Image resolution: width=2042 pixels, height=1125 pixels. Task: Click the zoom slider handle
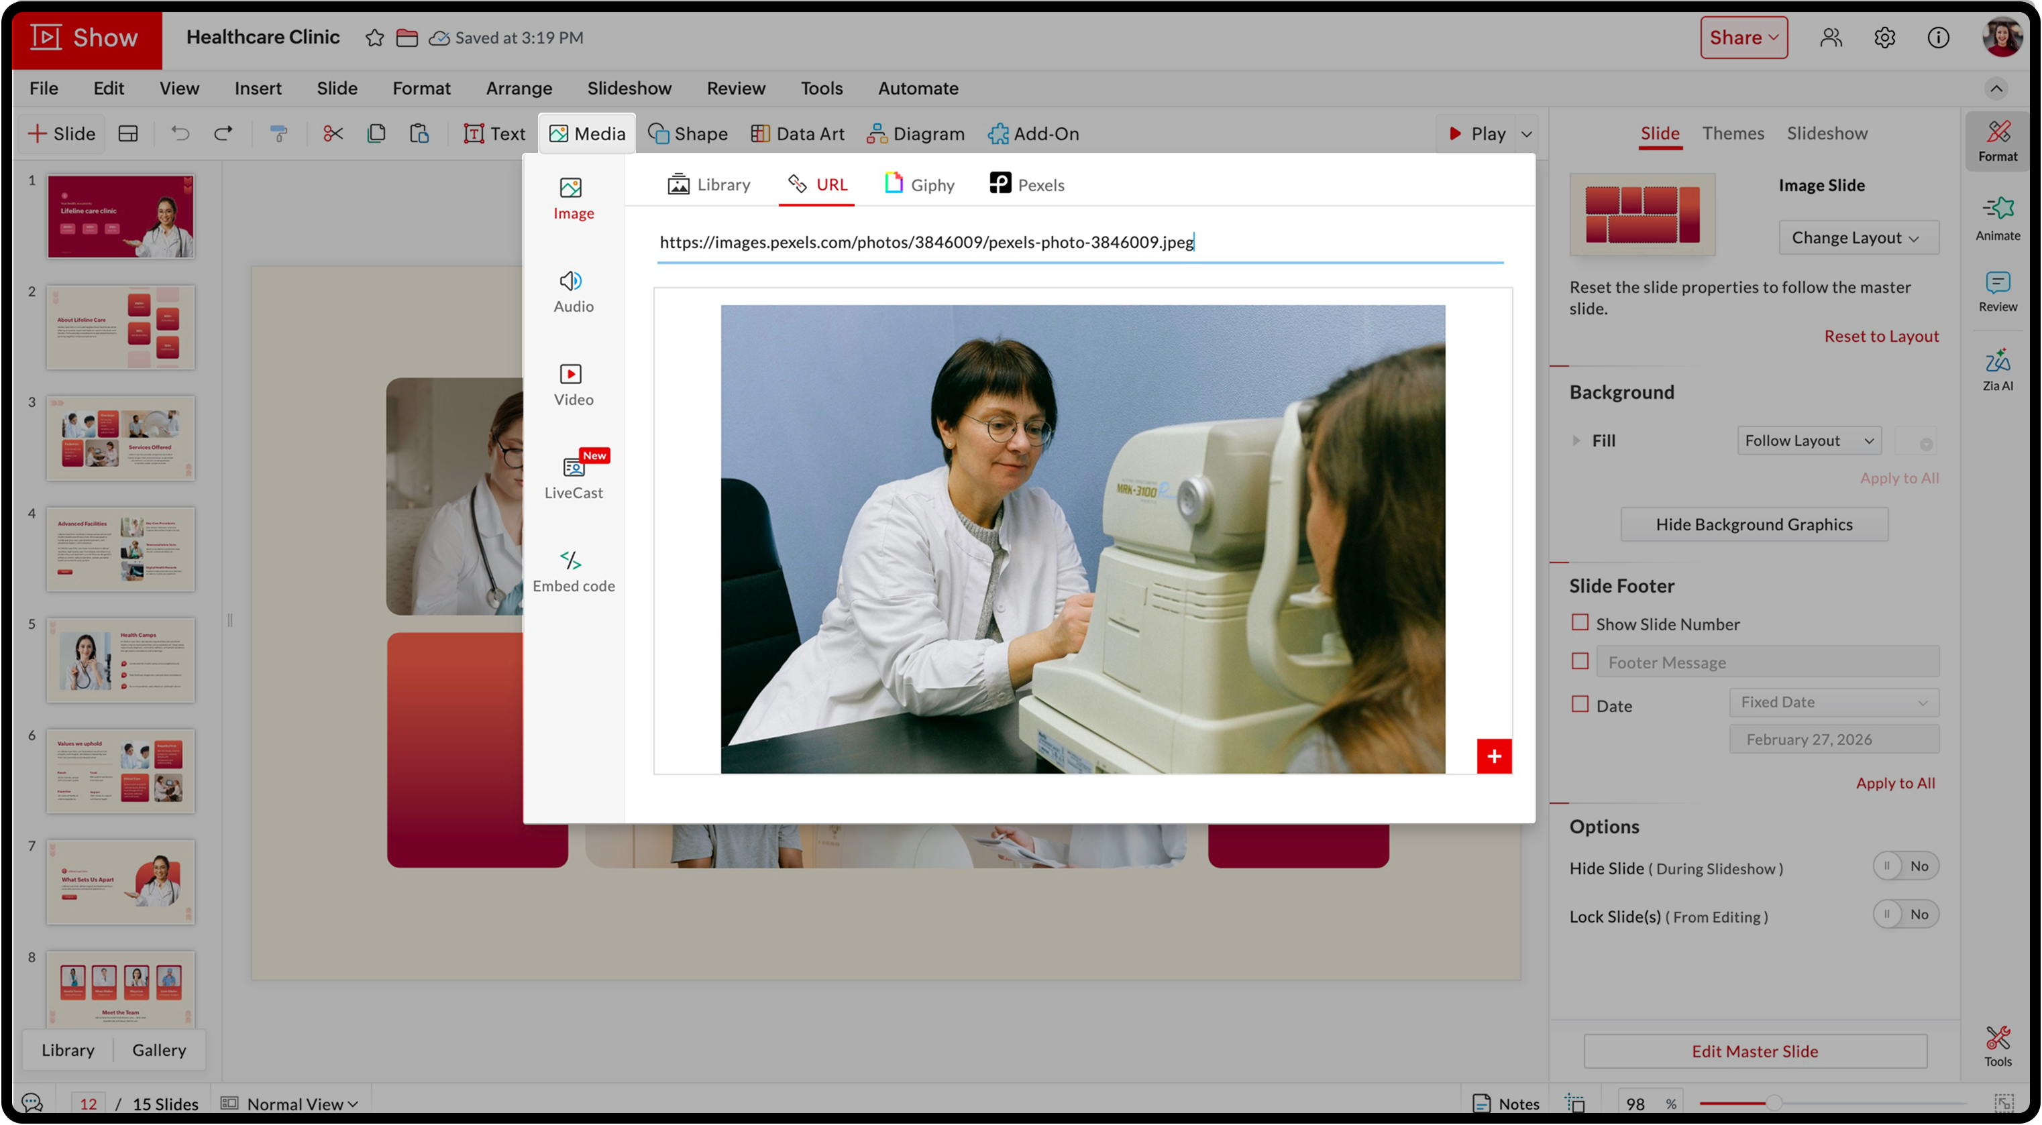(1774, 1103)
